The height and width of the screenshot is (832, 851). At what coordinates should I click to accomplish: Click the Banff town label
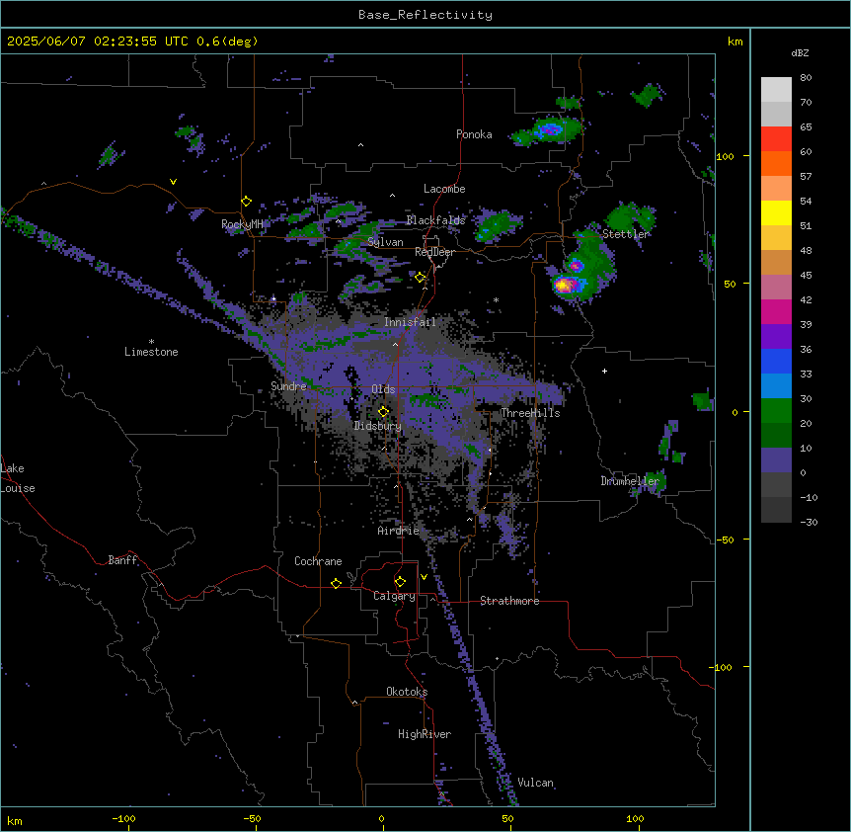click(122, 560)
